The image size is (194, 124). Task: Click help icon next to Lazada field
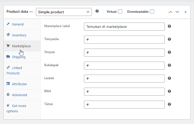pos(169,78)
